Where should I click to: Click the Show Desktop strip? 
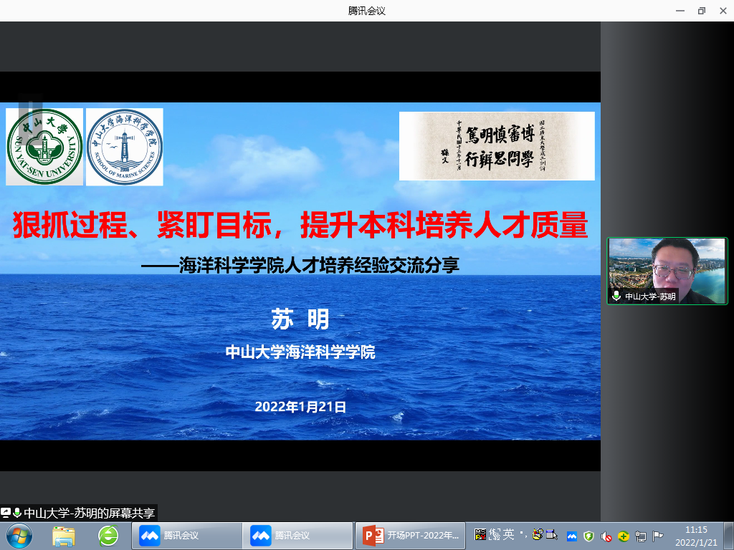[730, 535]
